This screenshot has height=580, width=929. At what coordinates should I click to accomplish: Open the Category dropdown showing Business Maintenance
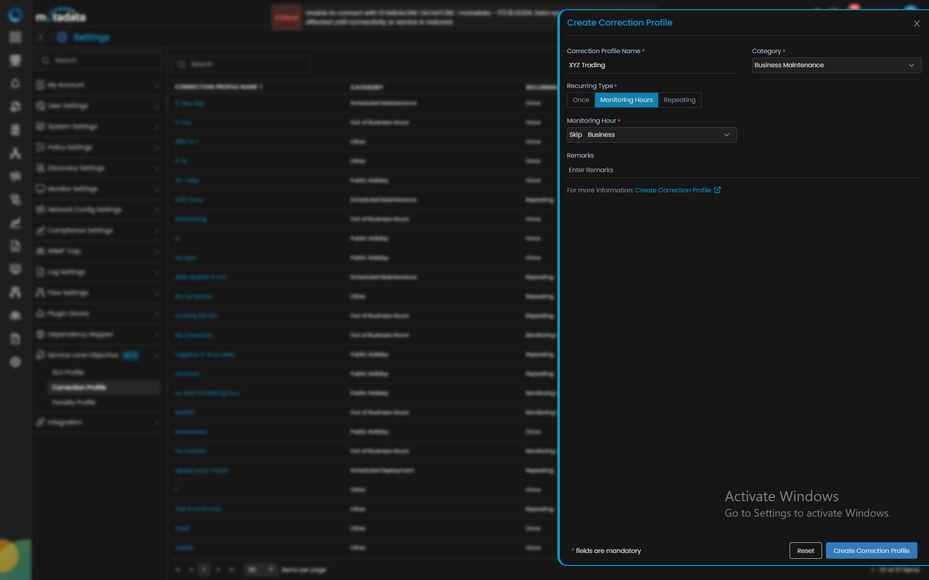(x=836, y=65)
